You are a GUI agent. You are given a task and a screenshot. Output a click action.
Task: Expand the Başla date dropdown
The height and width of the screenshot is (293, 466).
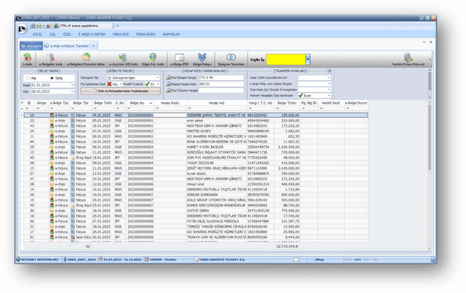pyautogui.click(x=72, y=85)
